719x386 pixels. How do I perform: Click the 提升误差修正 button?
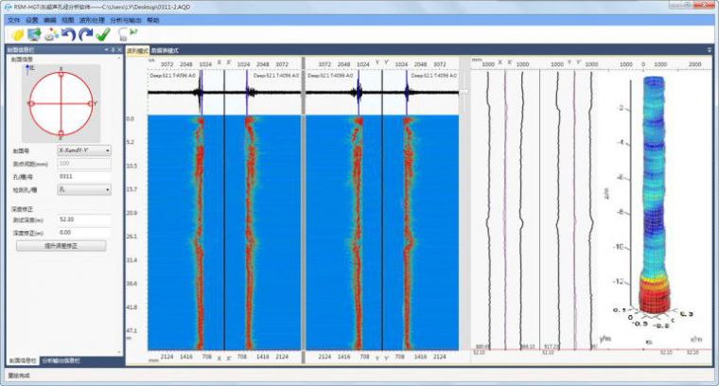tap(61, 245)
